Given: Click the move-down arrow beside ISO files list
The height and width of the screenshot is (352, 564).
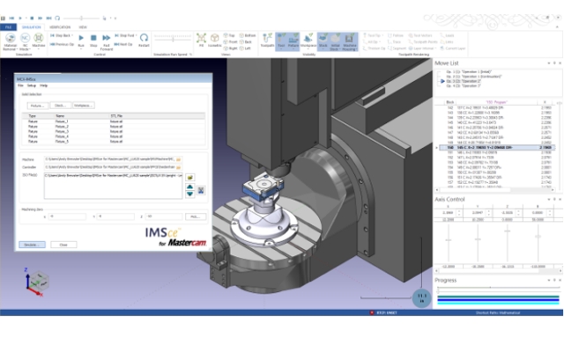Looking at the screenshot, I should [x=191, y=194].
